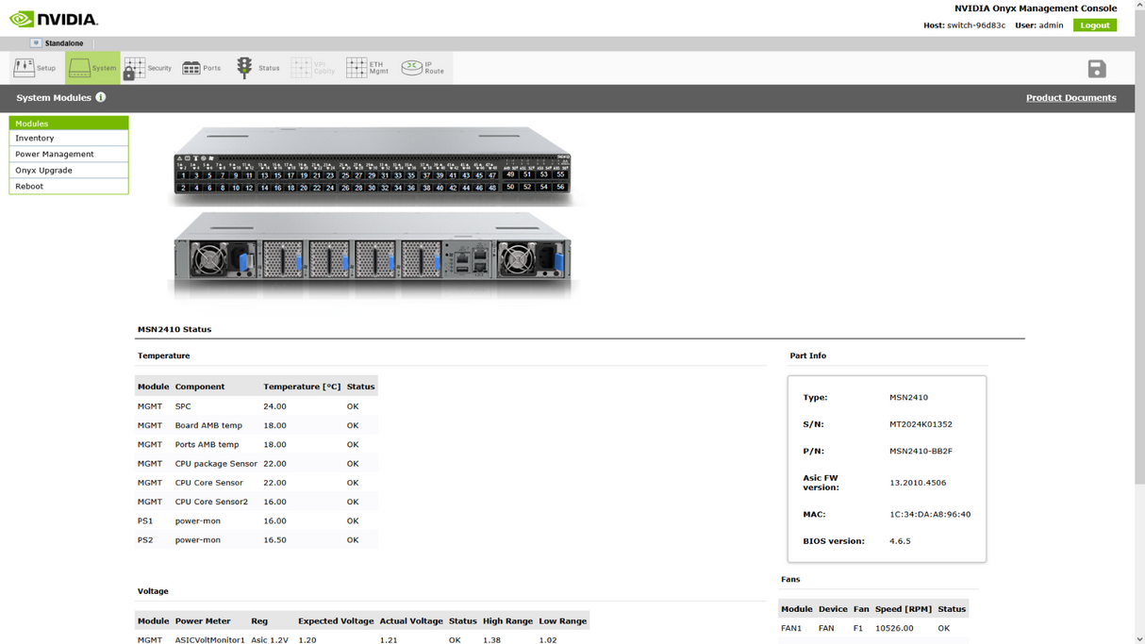Click the Standalone mode icon
This screenshot has height=644, width=1145.
pos(36,43)
